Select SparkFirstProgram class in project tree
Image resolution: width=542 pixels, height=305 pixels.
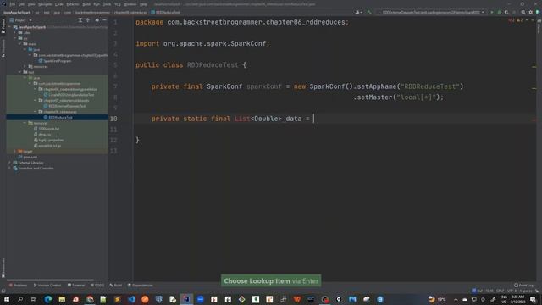pos(55,61)
